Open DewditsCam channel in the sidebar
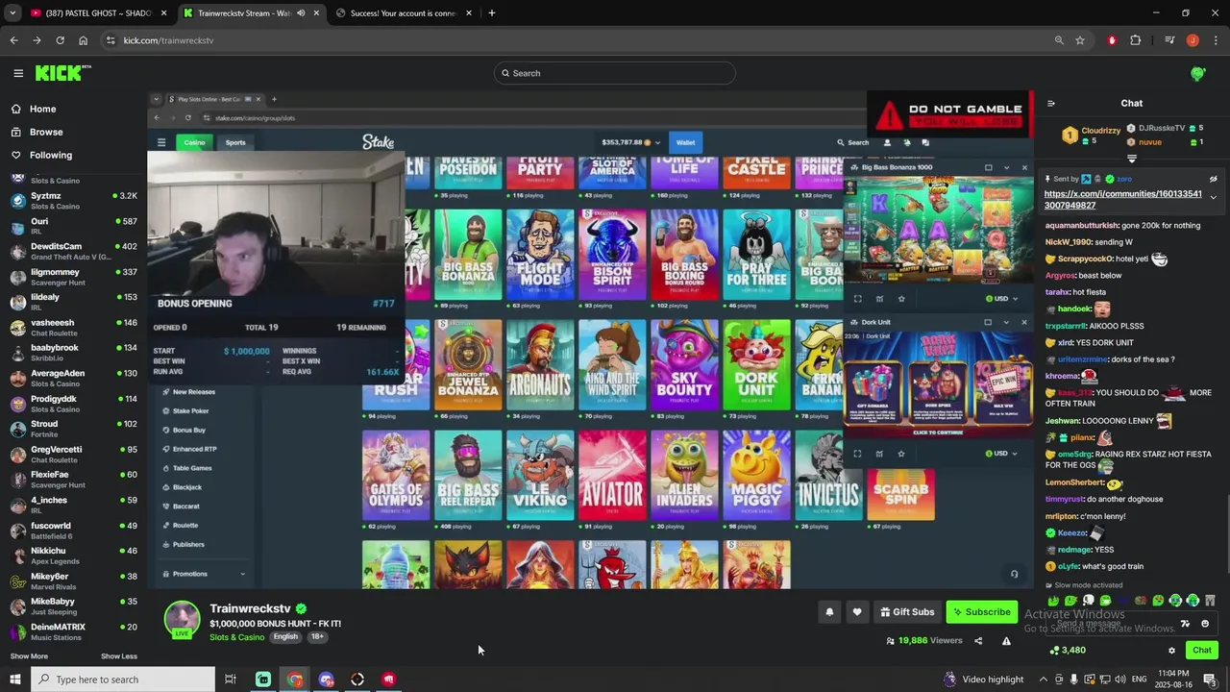The width and height of the screenshot is (1230, 692). click(73, 251)
